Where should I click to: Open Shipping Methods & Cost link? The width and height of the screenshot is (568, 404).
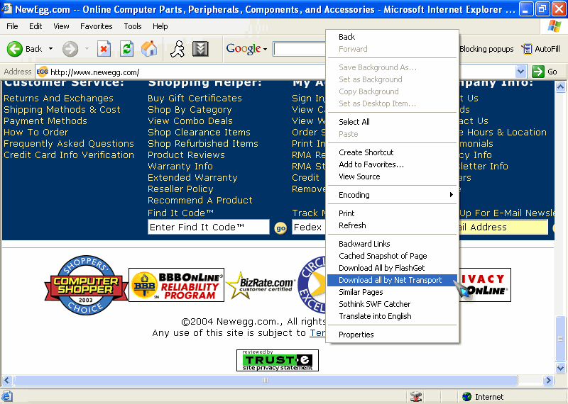coord(62,110)
